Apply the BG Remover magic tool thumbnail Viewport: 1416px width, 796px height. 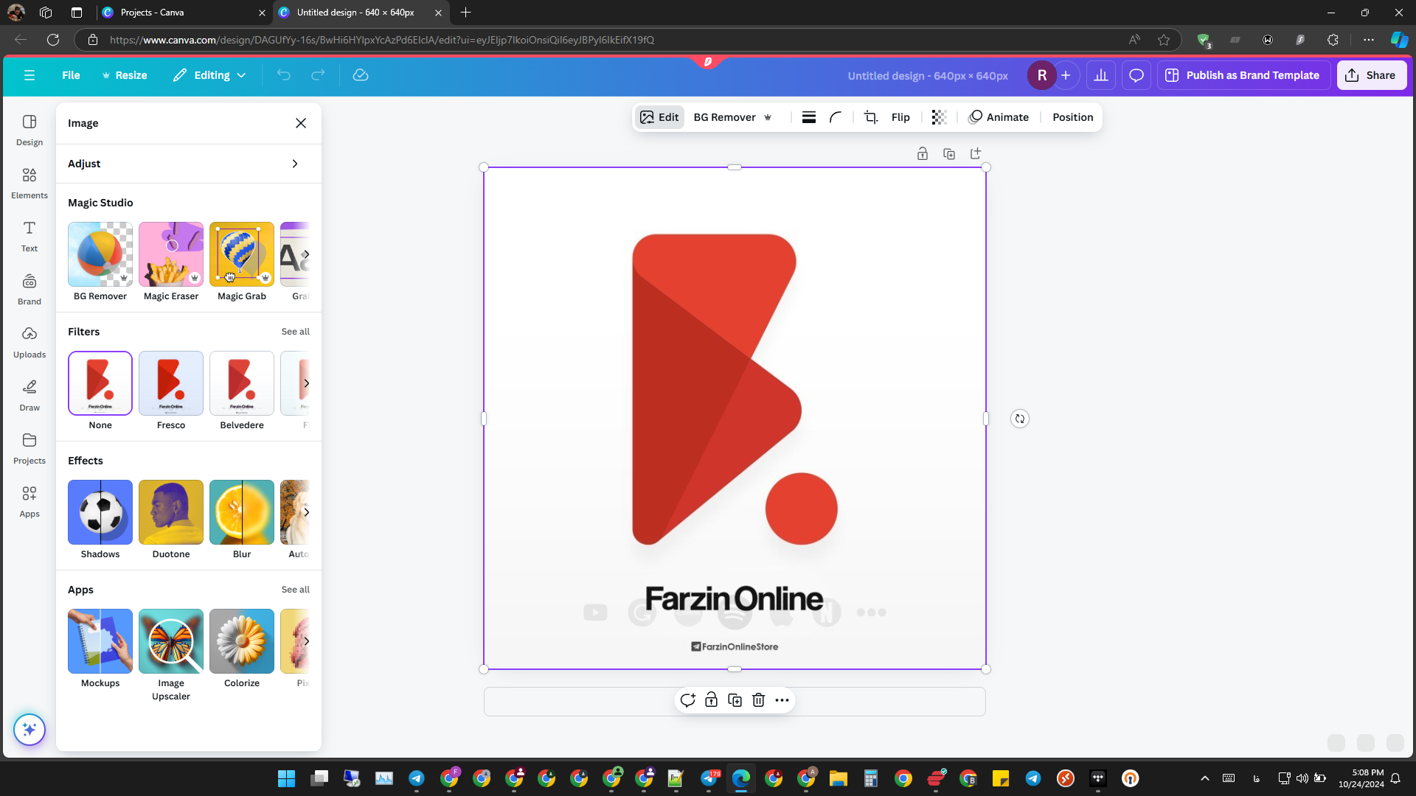(x=100, y=254)
